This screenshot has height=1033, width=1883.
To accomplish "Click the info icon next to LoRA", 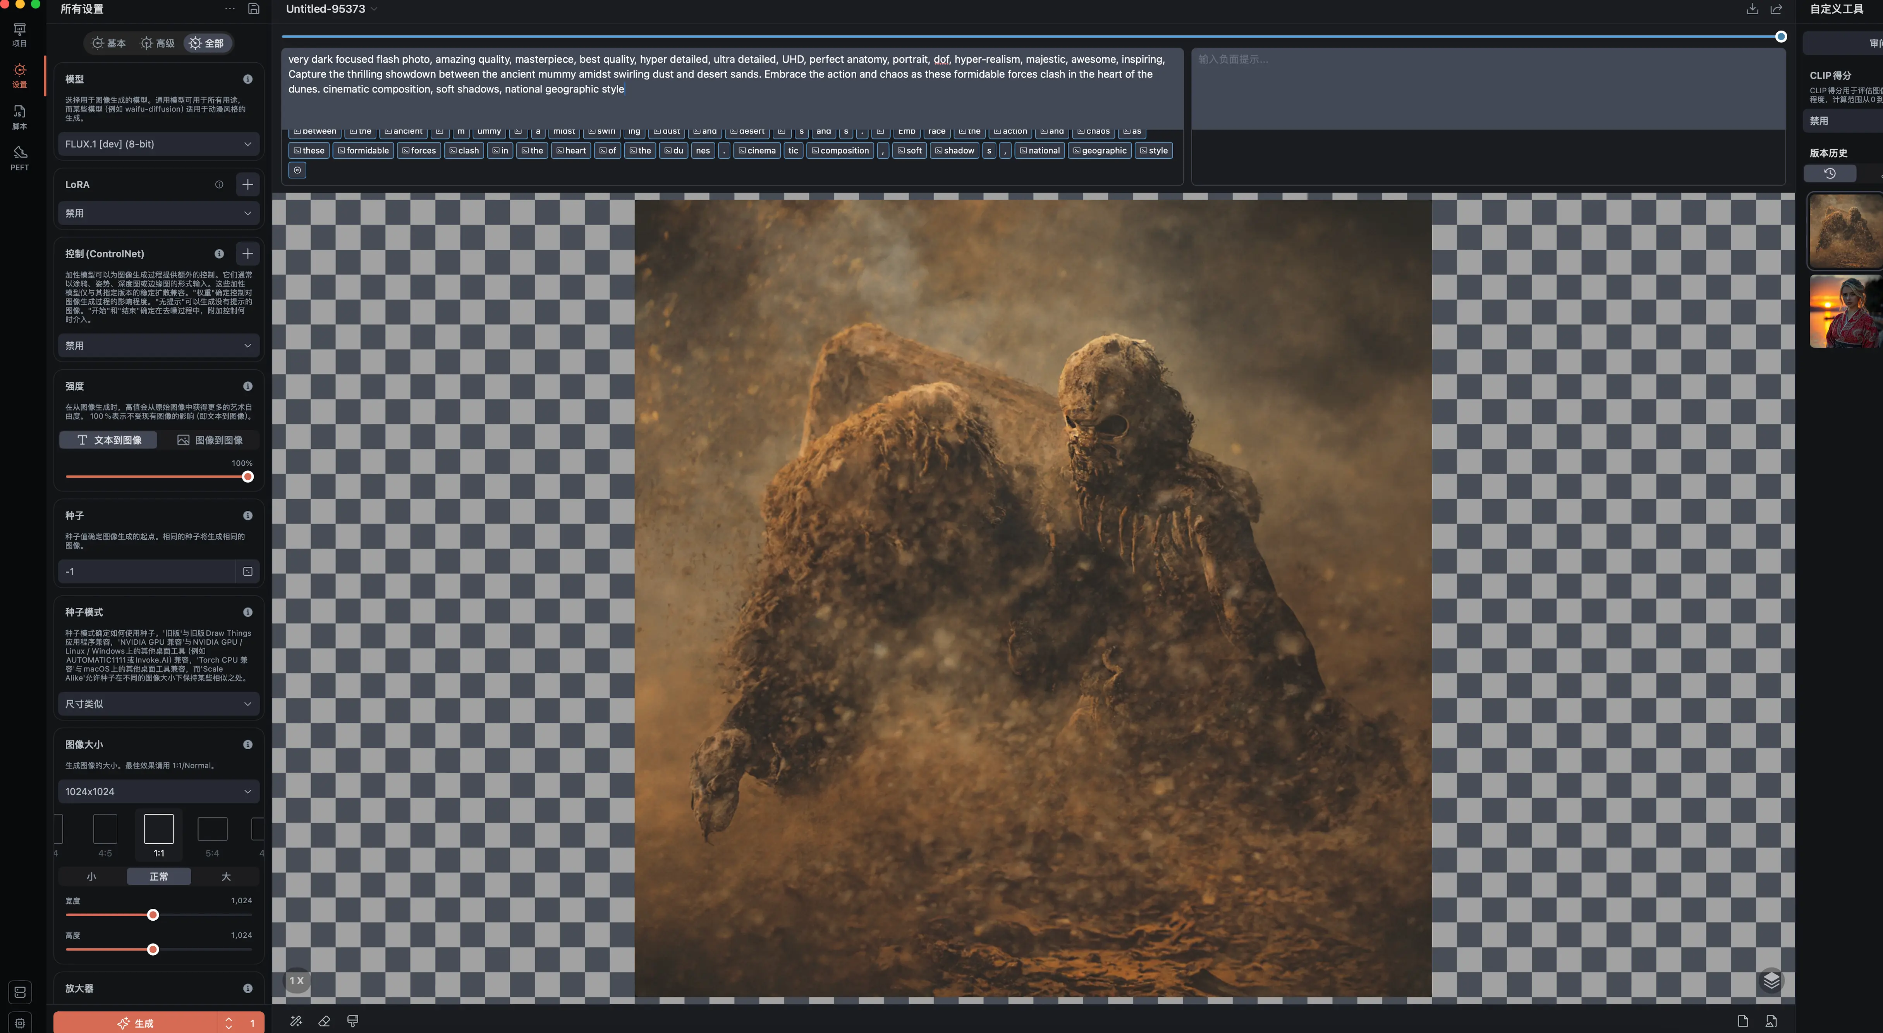I will tap(218, 185).
